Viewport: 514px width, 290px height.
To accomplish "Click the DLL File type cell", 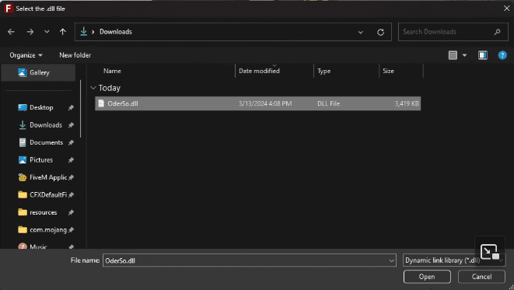I will (x=328, y=103).
